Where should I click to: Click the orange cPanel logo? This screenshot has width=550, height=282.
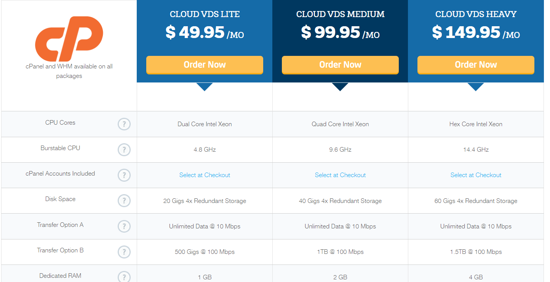coord(69,39)
